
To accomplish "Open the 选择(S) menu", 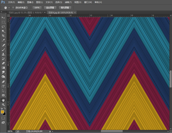I will [x=58, y=2].
